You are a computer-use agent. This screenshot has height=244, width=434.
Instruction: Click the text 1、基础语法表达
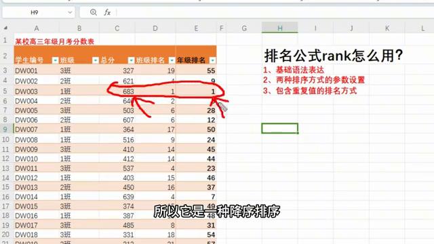294,70
